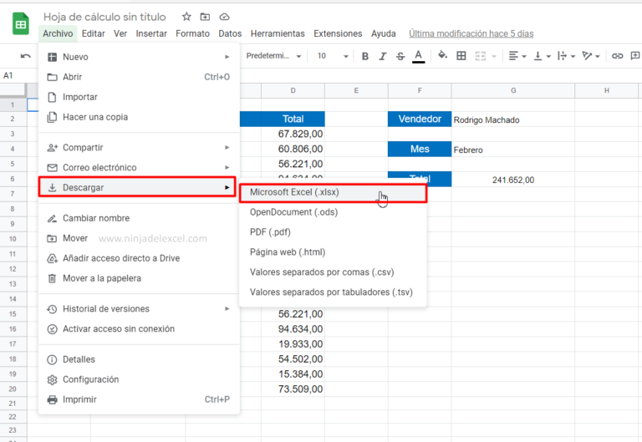Image resolution: width=642 pixels, height=442 pixels.
Task: Toggle bold formatting
Action: point(365,56)
